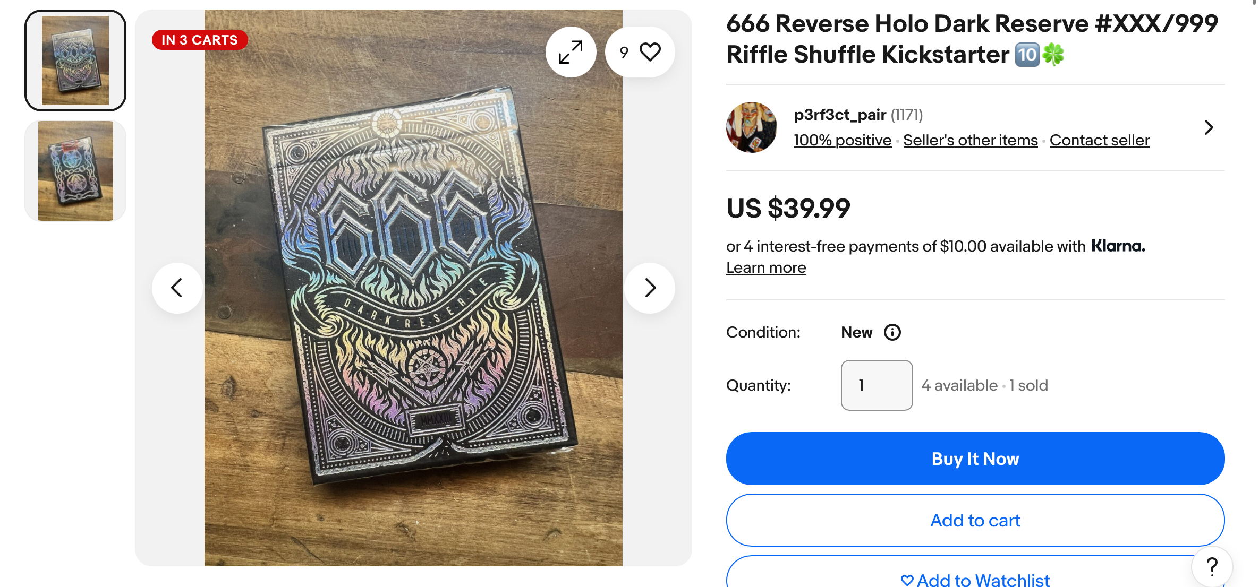Screen dimensions: 1259x587
Task: Show the previous image with the left arrow
Action: point(177,288)
